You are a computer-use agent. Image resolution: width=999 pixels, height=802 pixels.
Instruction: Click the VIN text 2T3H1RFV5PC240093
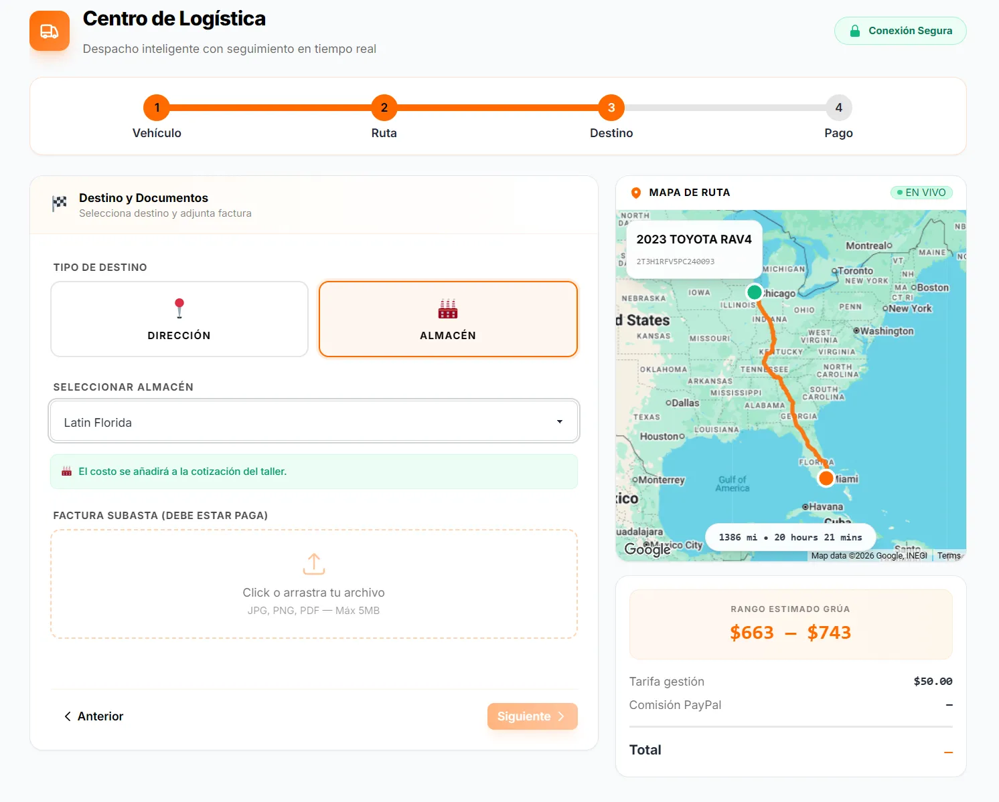pyautogui.click(x=676, y=262)
